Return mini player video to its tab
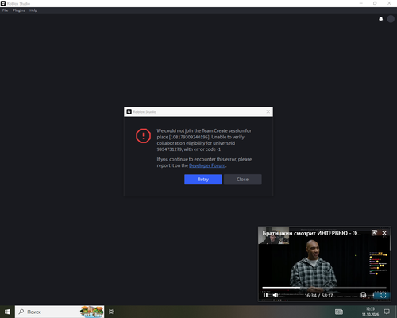The height and width of the screenshot is (318, 397). tap(374, 233)
